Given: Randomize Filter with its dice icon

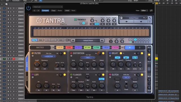Looking at the screenshot, I should 33,56.
